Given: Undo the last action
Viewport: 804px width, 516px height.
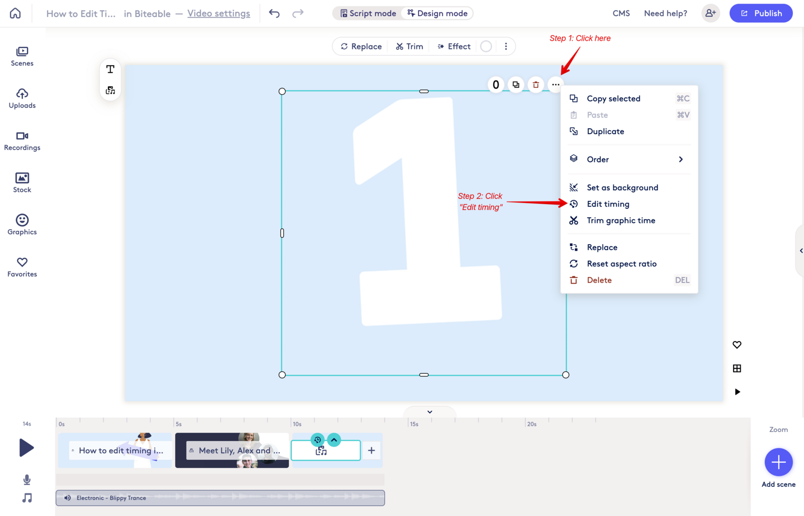Looking at the screenshot, I should 274,13.
